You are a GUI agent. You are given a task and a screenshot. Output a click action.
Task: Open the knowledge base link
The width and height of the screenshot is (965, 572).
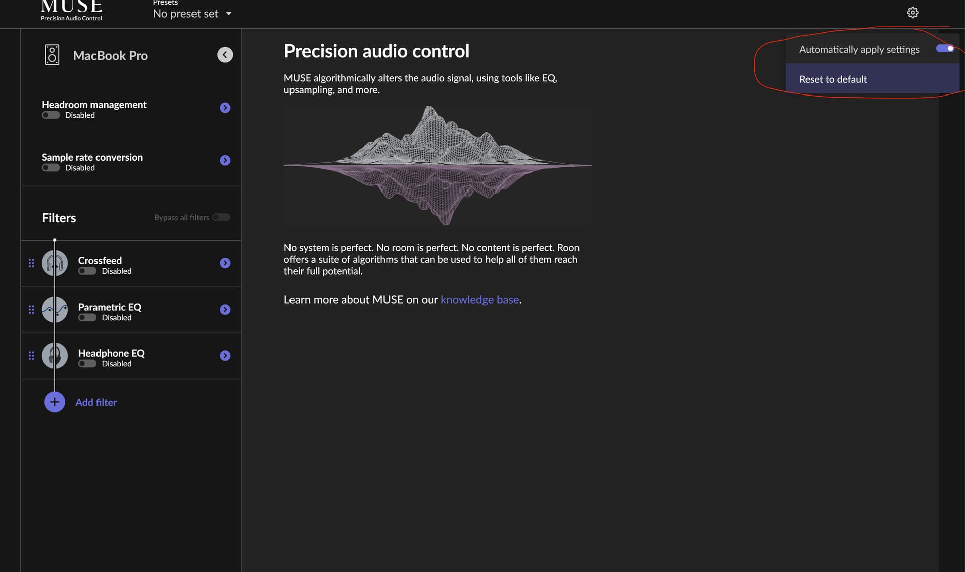click(479, 300)
